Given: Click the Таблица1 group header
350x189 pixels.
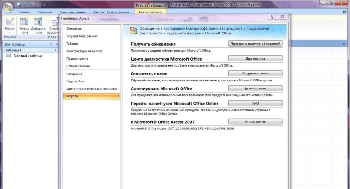Looking at the screenshot, I should tap(31, 50).
